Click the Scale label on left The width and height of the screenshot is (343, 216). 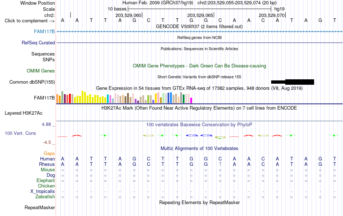point(49,9)
